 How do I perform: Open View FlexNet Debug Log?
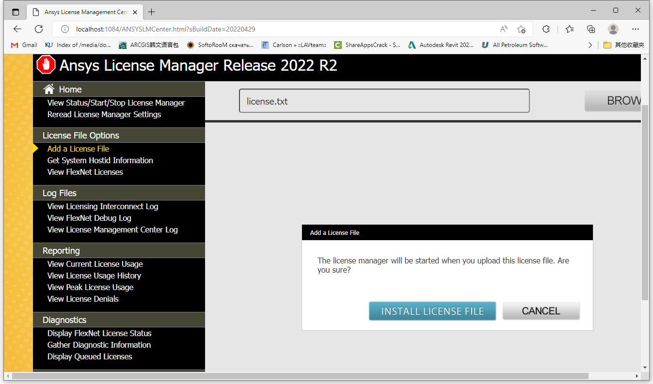coord(89,218)
